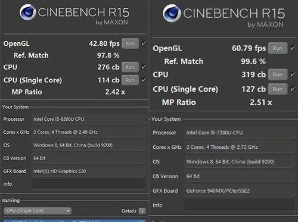Click the Cinebench logo in the right panel
Viewport: 298px width, 222px height.
pyautogui.click(x=172, y=13)
